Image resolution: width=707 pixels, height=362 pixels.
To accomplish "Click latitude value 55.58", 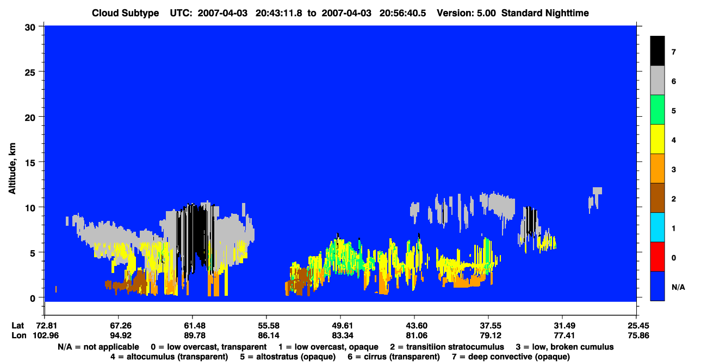I will (x=266, y=326).
